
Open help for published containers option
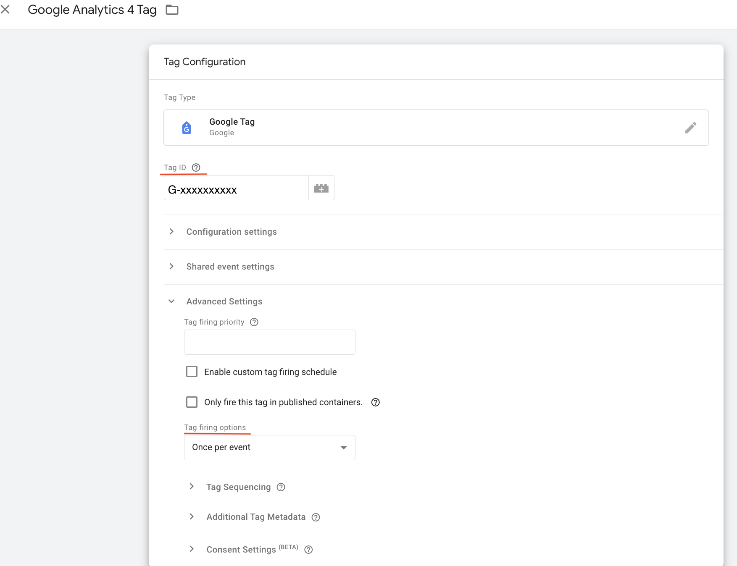(375, 402)
